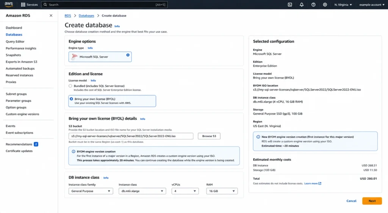The width and height of the screenshot is (388, 213).
Task: Close the Amazon RDS sidebar
Action: point(51,15)
